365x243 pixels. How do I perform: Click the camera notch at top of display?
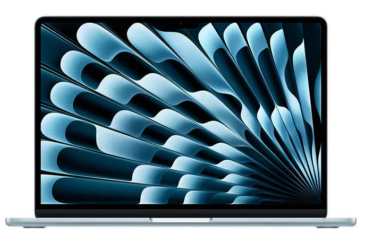point(181,23)
